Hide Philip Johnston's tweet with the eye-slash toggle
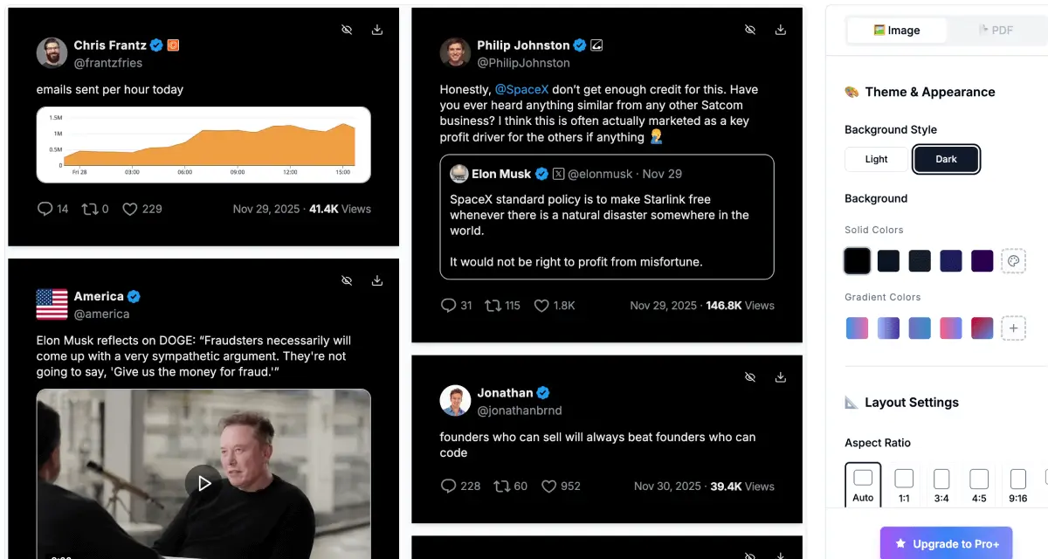1048x559 pixels. click(x=750, y=29)
